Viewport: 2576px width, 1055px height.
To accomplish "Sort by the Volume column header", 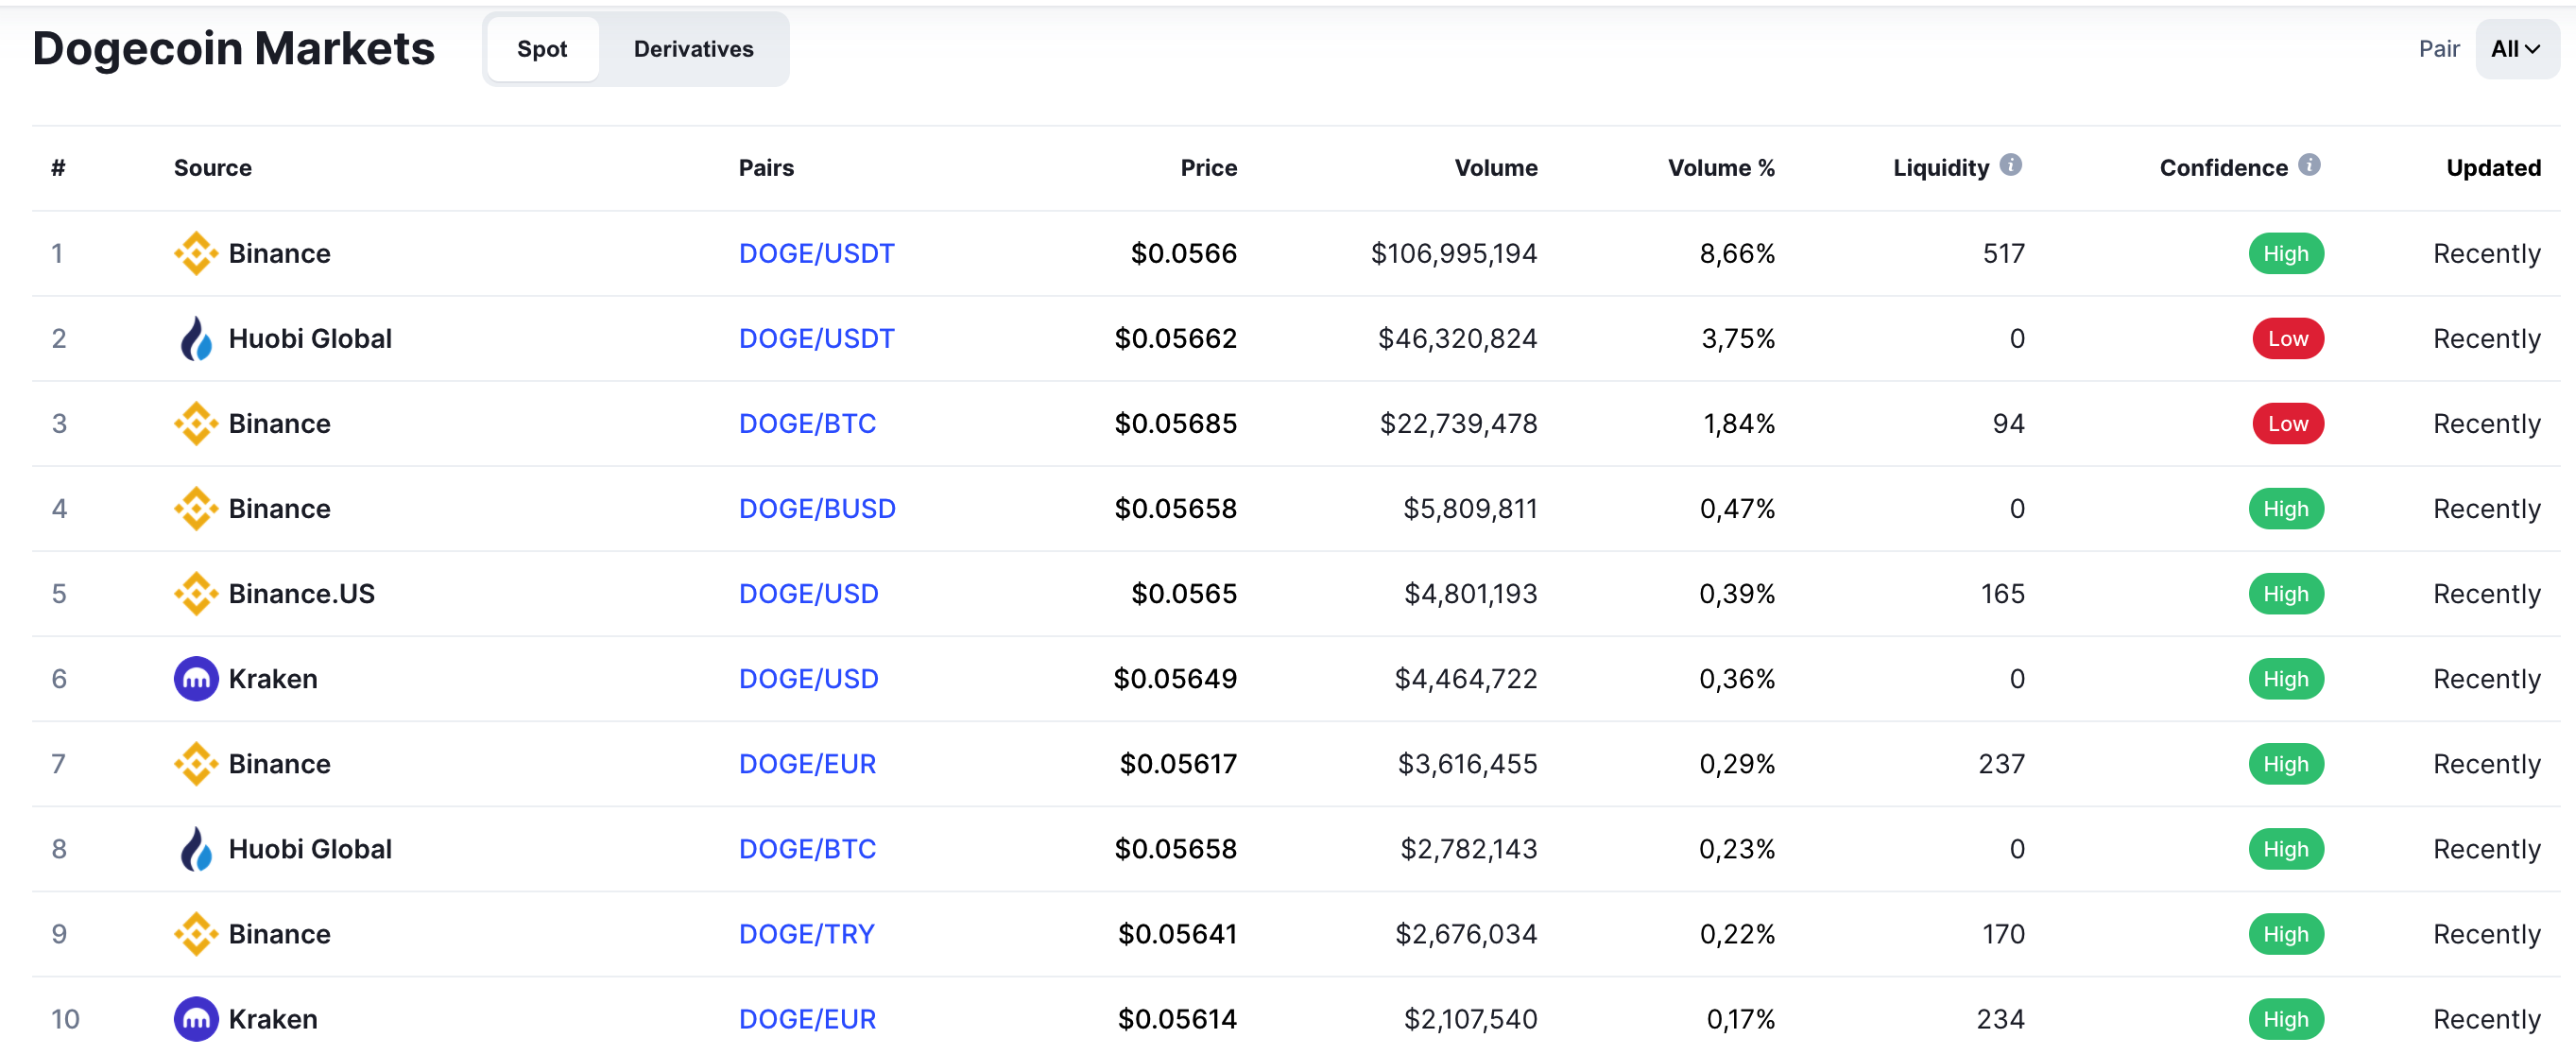I will (x=1496, y=167).
